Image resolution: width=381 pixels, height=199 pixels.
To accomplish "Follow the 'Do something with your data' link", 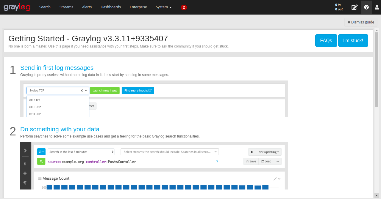I will [60, 129].
